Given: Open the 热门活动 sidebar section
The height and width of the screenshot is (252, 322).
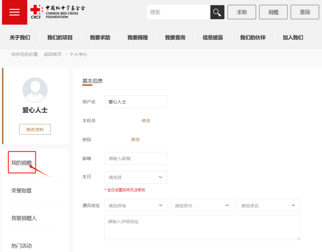Looking at the screenshot, I should click(x=20, y=246).
